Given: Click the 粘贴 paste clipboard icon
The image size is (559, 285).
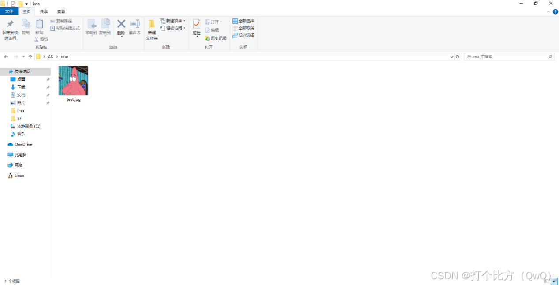Looking at the screenshot, I should tap(39, 24).
